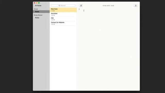
Task: Click the magnifier icon in Search field
Action: 60,5
